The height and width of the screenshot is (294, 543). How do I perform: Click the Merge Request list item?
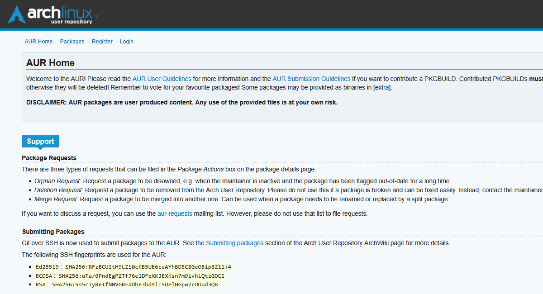point(242,199)
